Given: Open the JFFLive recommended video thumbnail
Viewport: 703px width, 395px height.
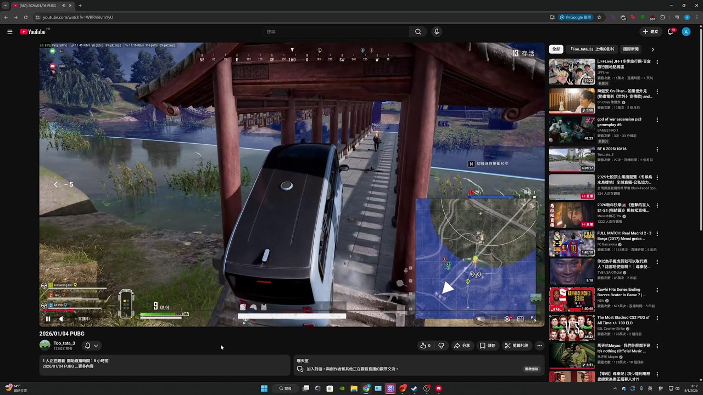Looking at the screenshot, I should (572, 71).
